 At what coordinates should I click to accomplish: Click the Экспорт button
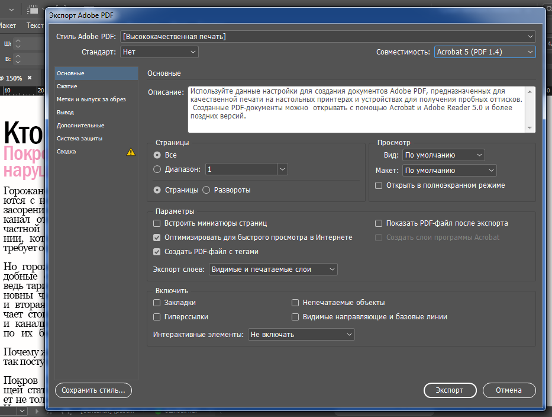(x=450, y=390)
